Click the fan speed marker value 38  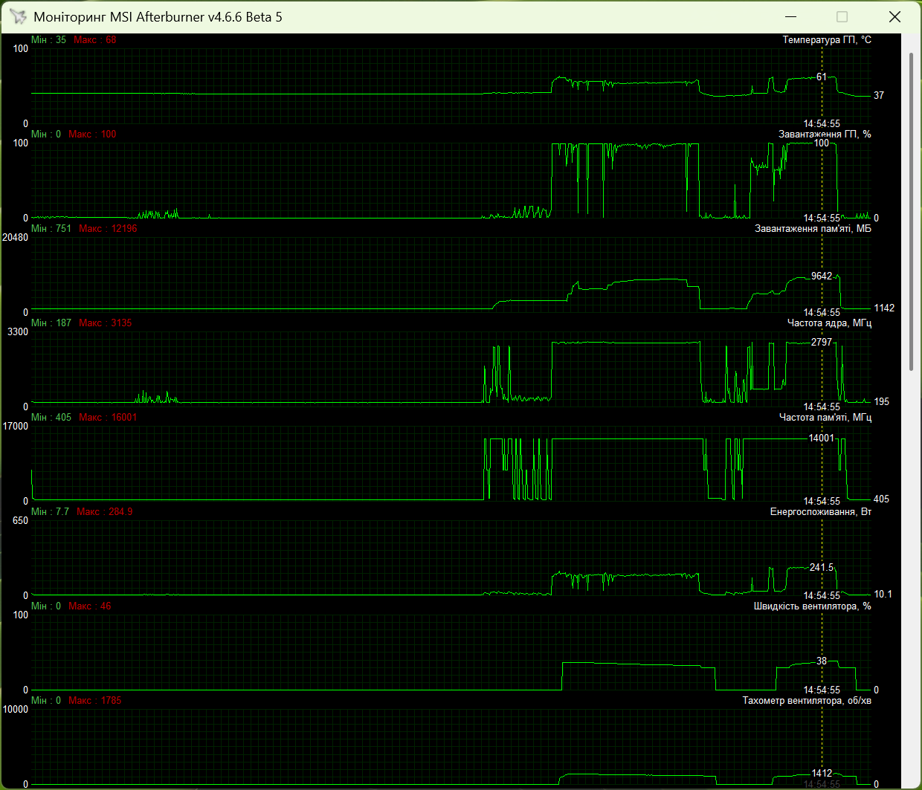(822, 661)
